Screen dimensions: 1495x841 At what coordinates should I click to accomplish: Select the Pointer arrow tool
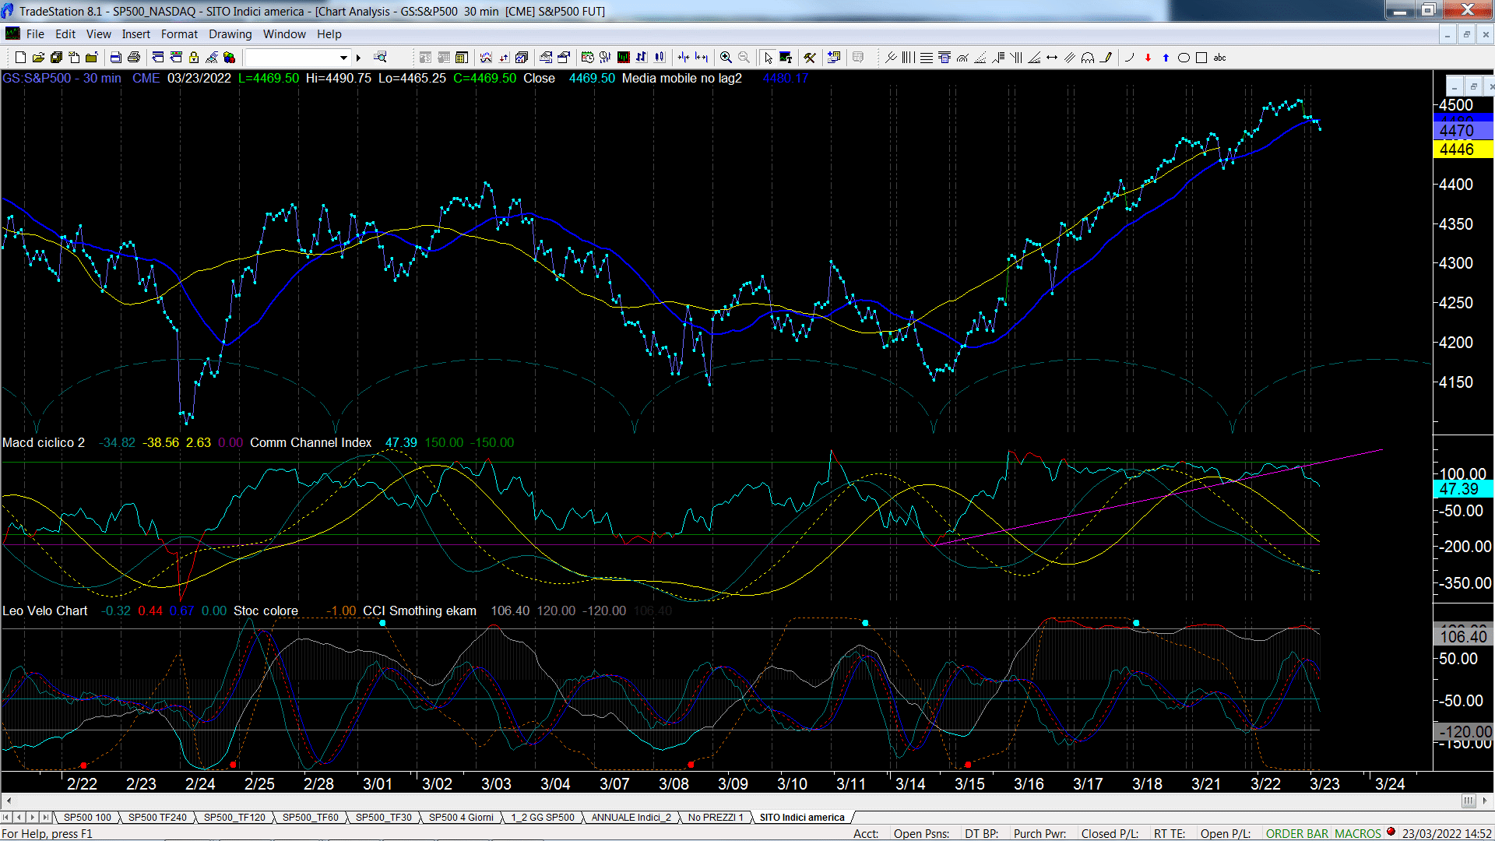(x=769, y=58)
